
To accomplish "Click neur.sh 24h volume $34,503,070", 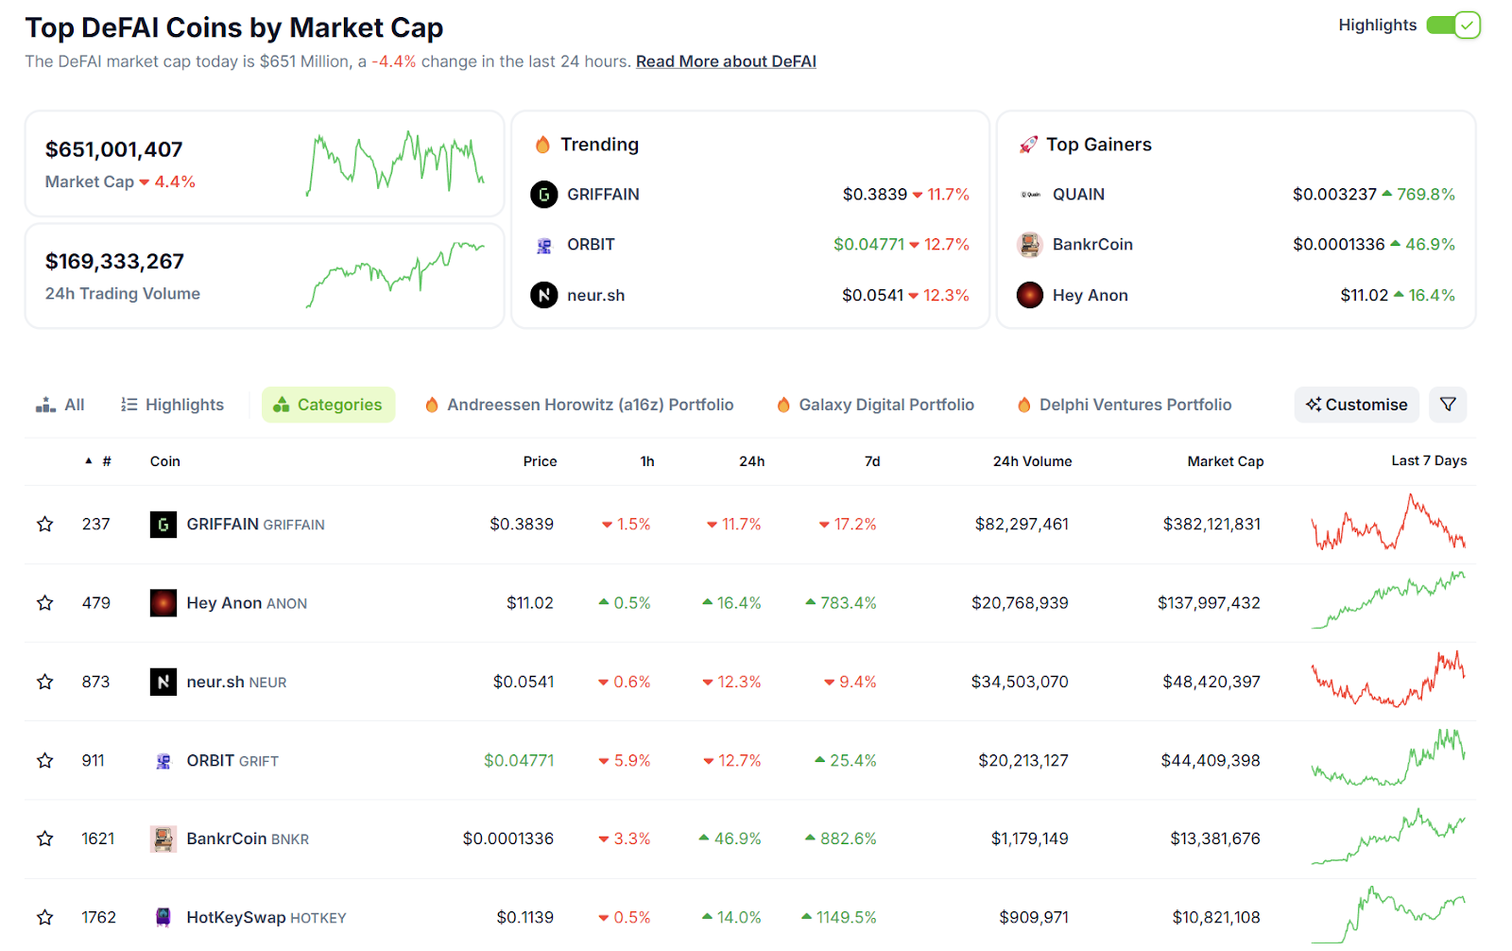I will [x=1020, y=682].
